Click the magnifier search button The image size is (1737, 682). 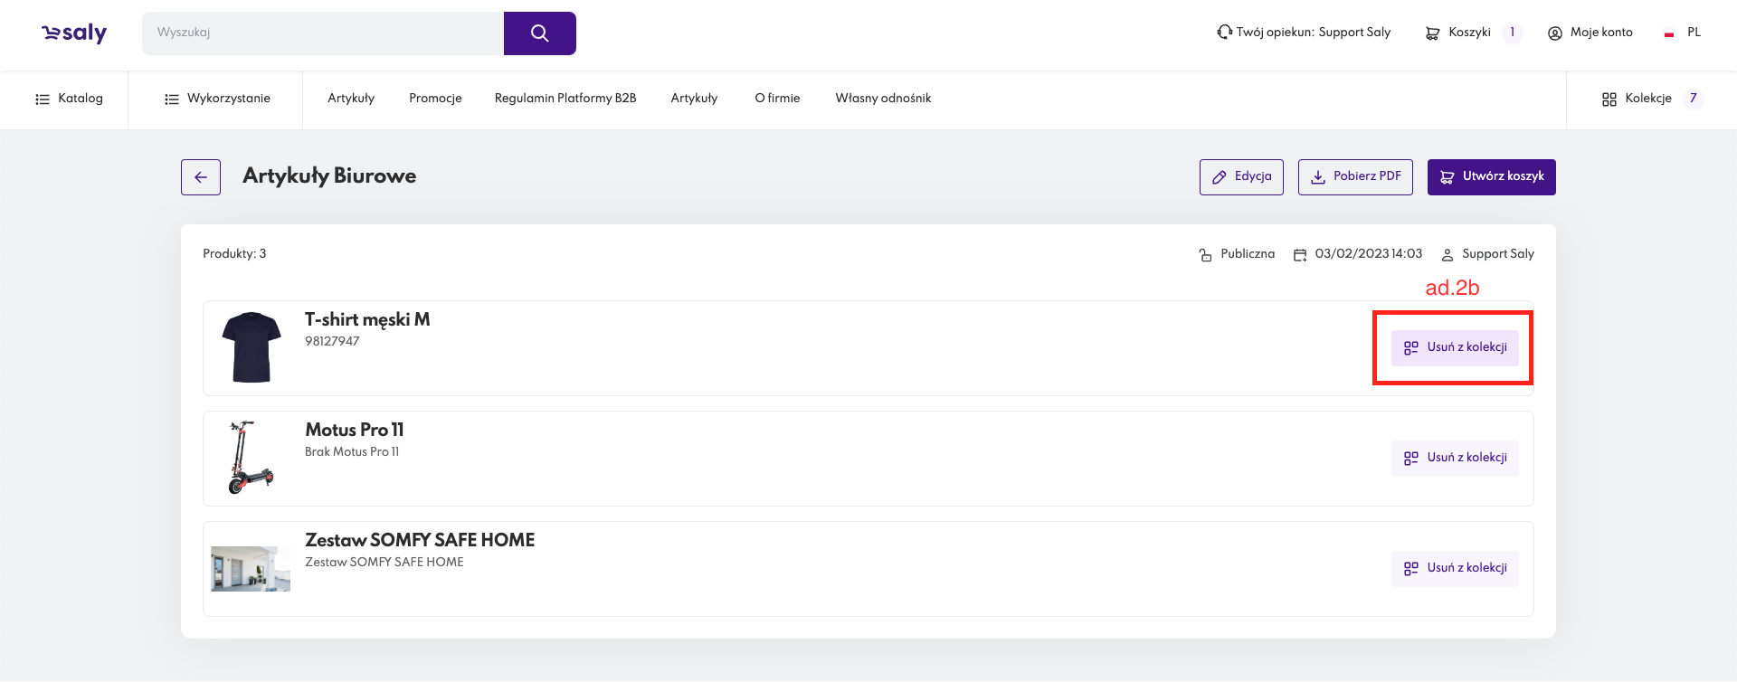539,33
